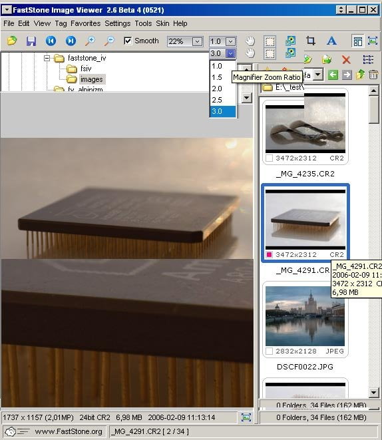
Task: Visit the www.FastStone.org link
Action: coord(69,431)
